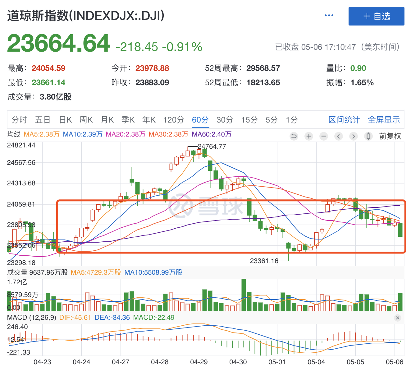
Task: Click the MA5:2.38万 moving average label
Action: click(x=42, y=134)
